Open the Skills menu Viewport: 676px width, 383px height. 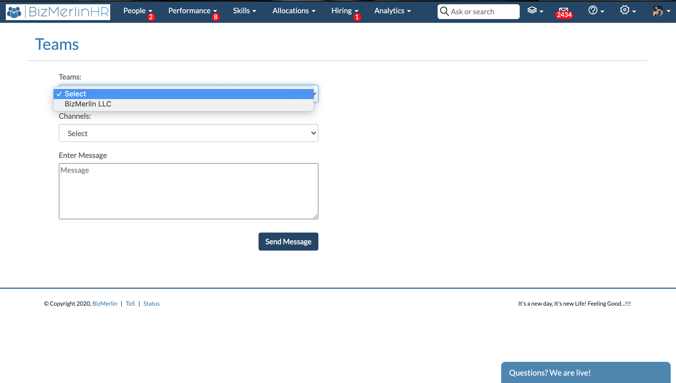coord(244,11)
